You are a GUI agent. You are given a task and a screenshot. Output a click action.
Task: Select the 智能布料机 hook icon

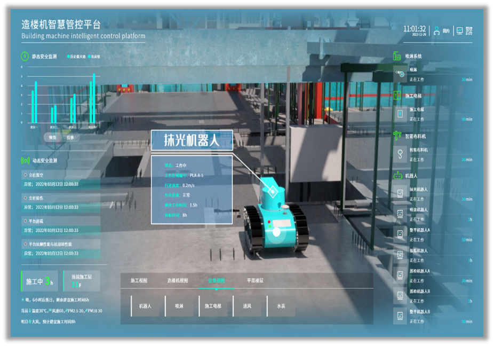400,154
